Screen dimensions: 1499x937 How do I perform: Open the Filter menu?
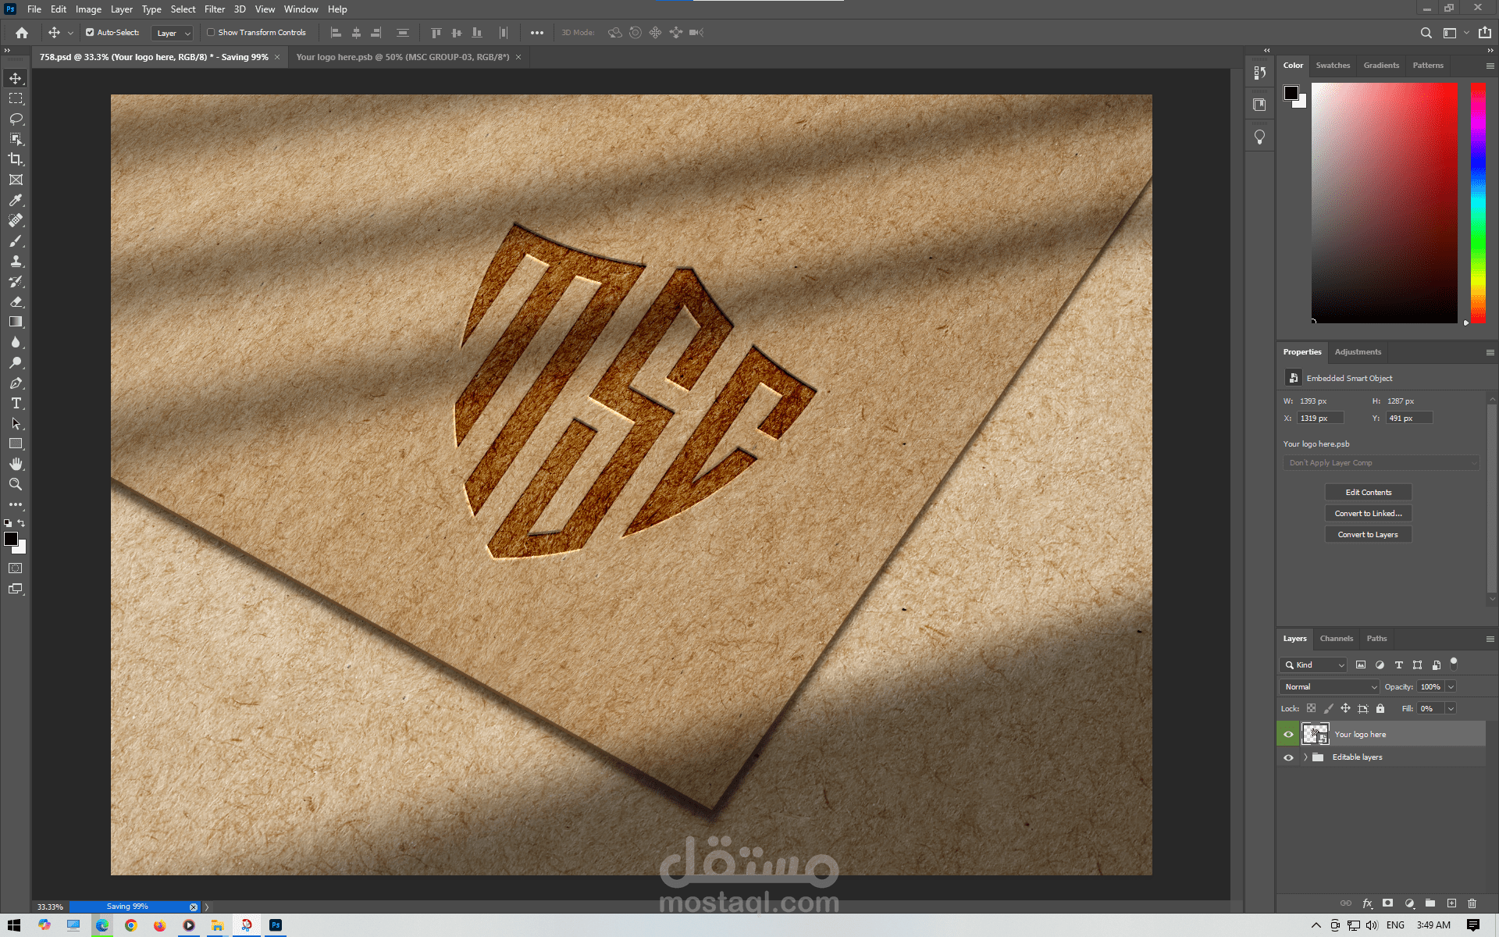pos(215,9)
